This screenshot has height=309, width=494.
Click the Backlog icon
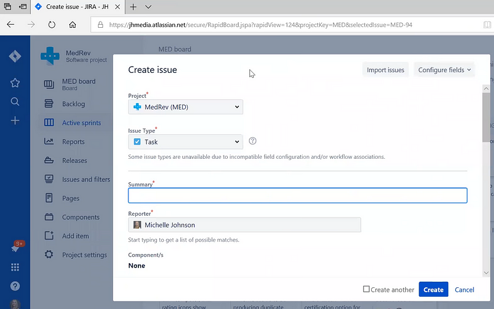point(49,104)
